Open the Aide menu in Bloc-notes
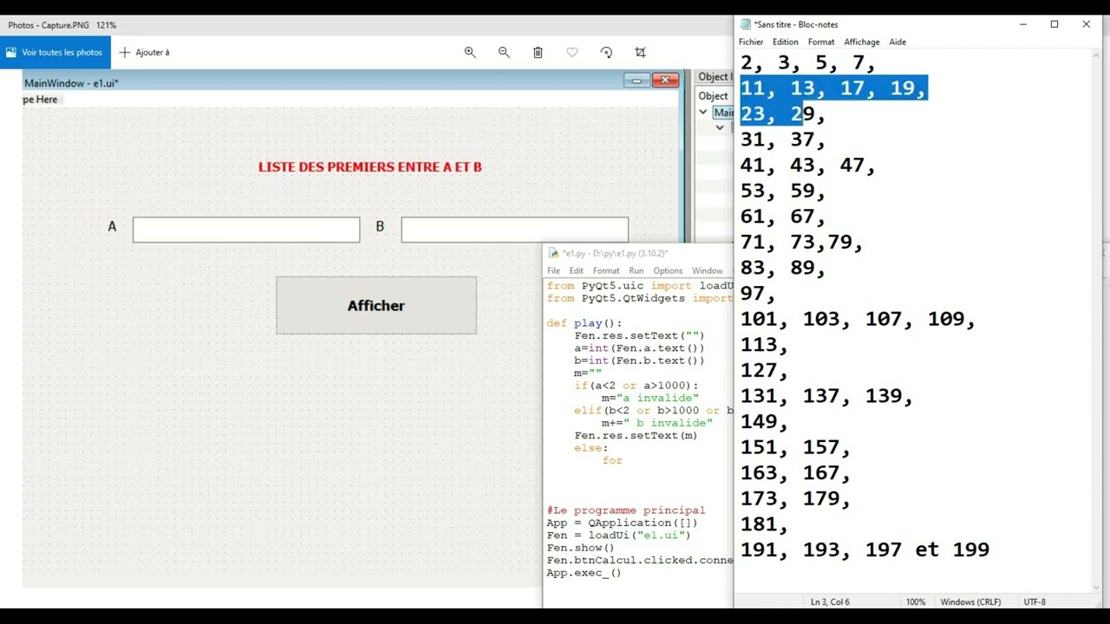This screenshot has height=624, width=1110. tap(898, 42)
